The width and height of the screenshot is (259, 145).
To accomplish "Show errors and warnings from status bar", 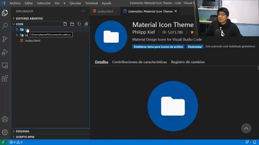I will tap(16, 142).
